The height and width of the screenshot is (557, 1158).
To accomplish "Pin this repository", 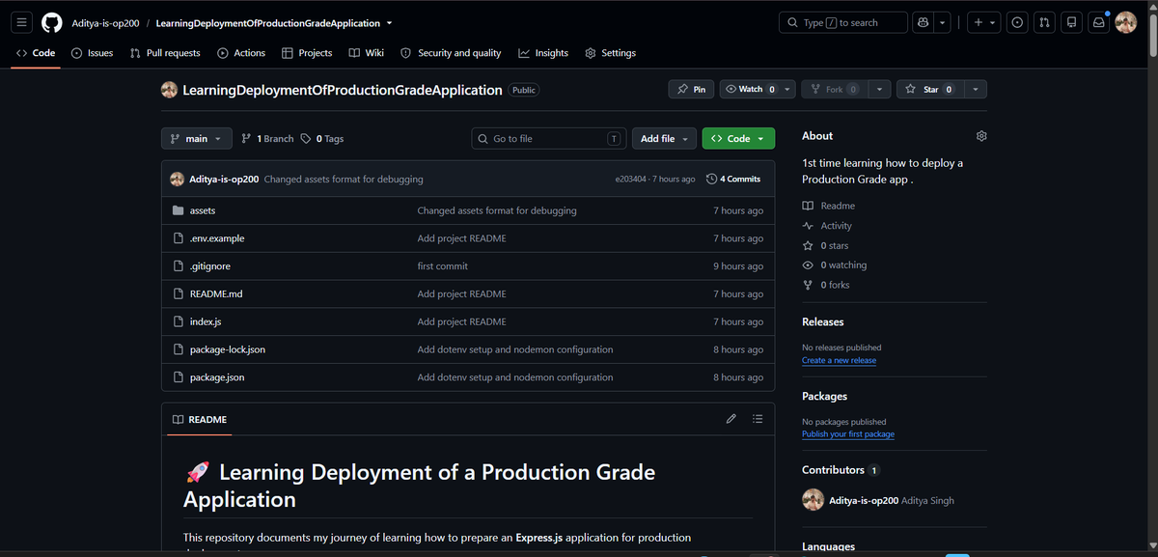I will tap(692, 89).
